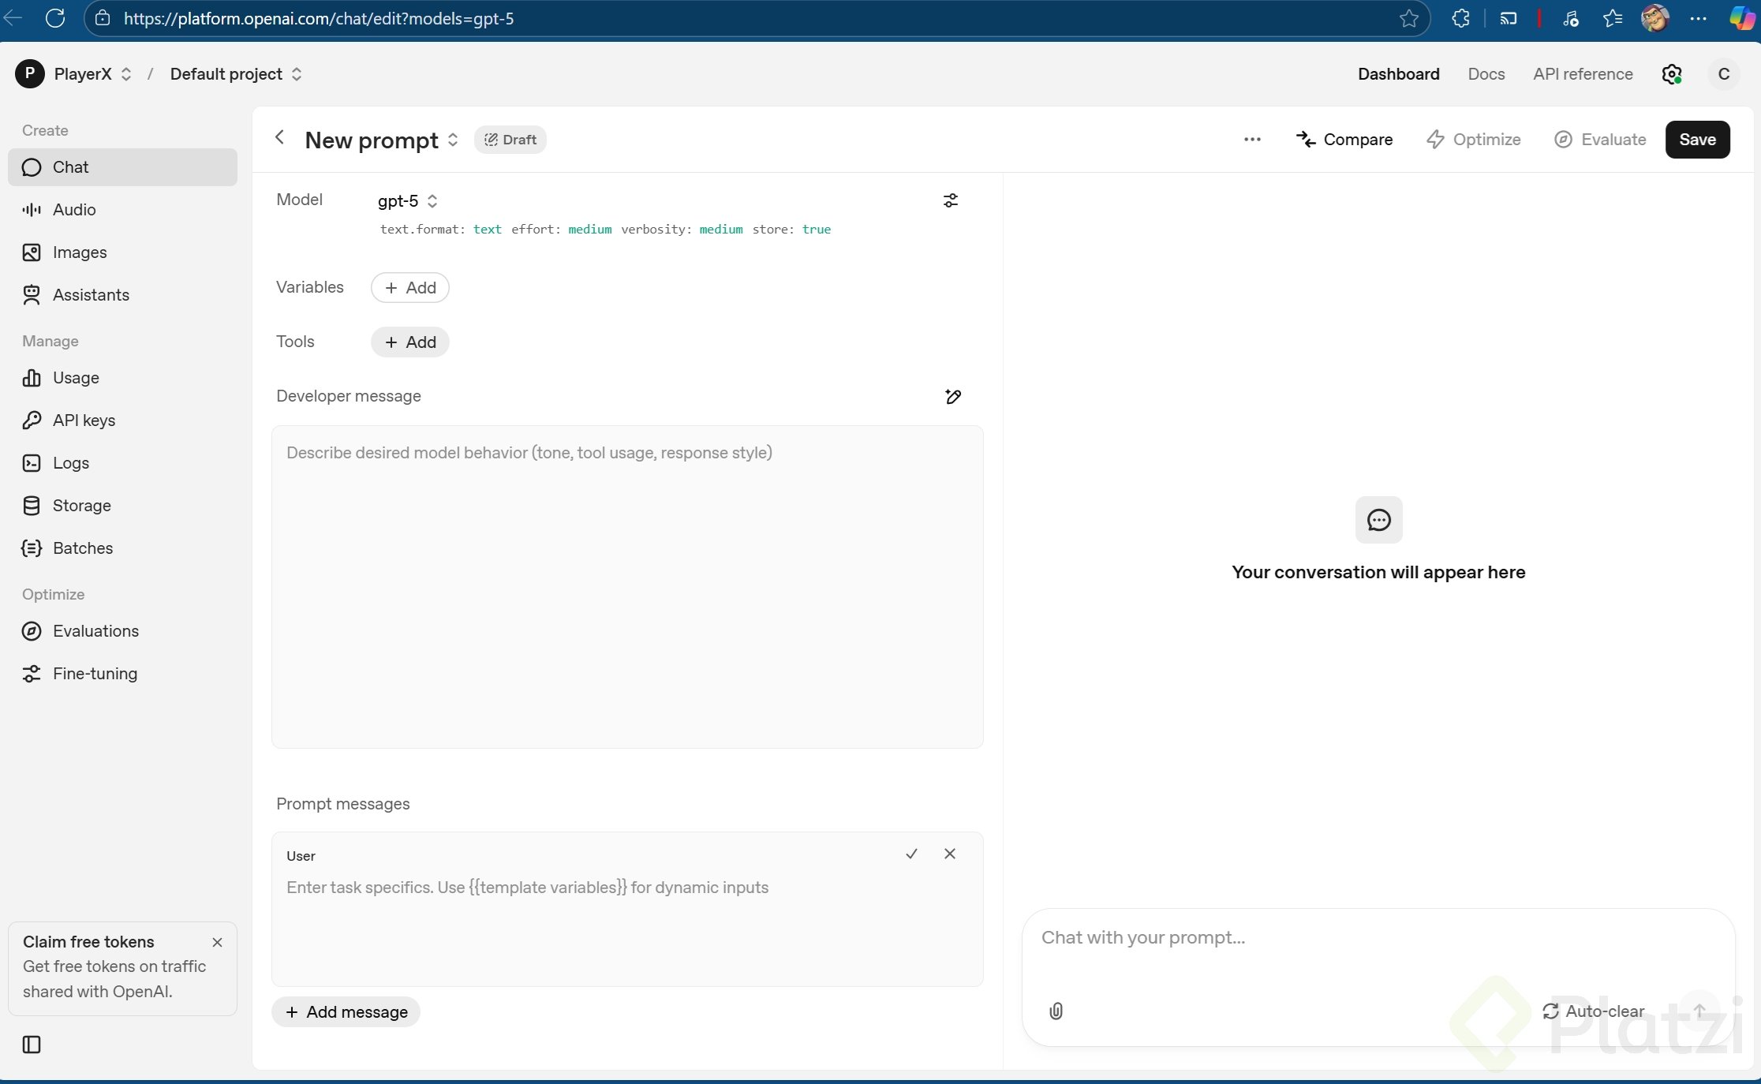Remove user message with X icon

(x=950, y=854)
